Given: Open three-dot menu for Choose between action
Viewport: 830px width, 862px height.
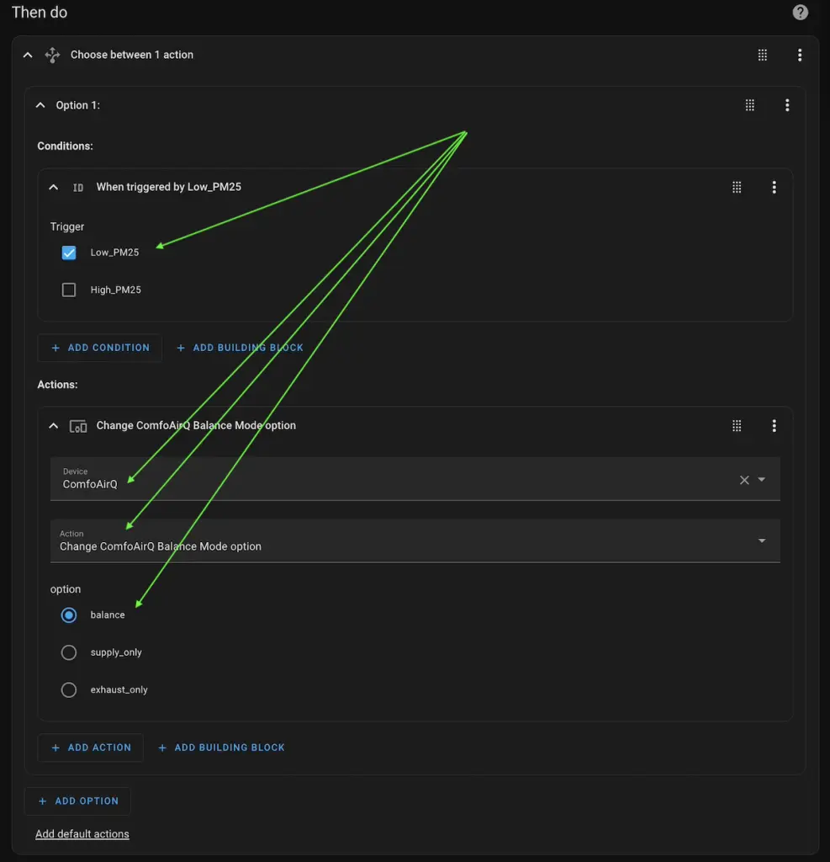Looking at the screenshot, I should pos(800,56).
